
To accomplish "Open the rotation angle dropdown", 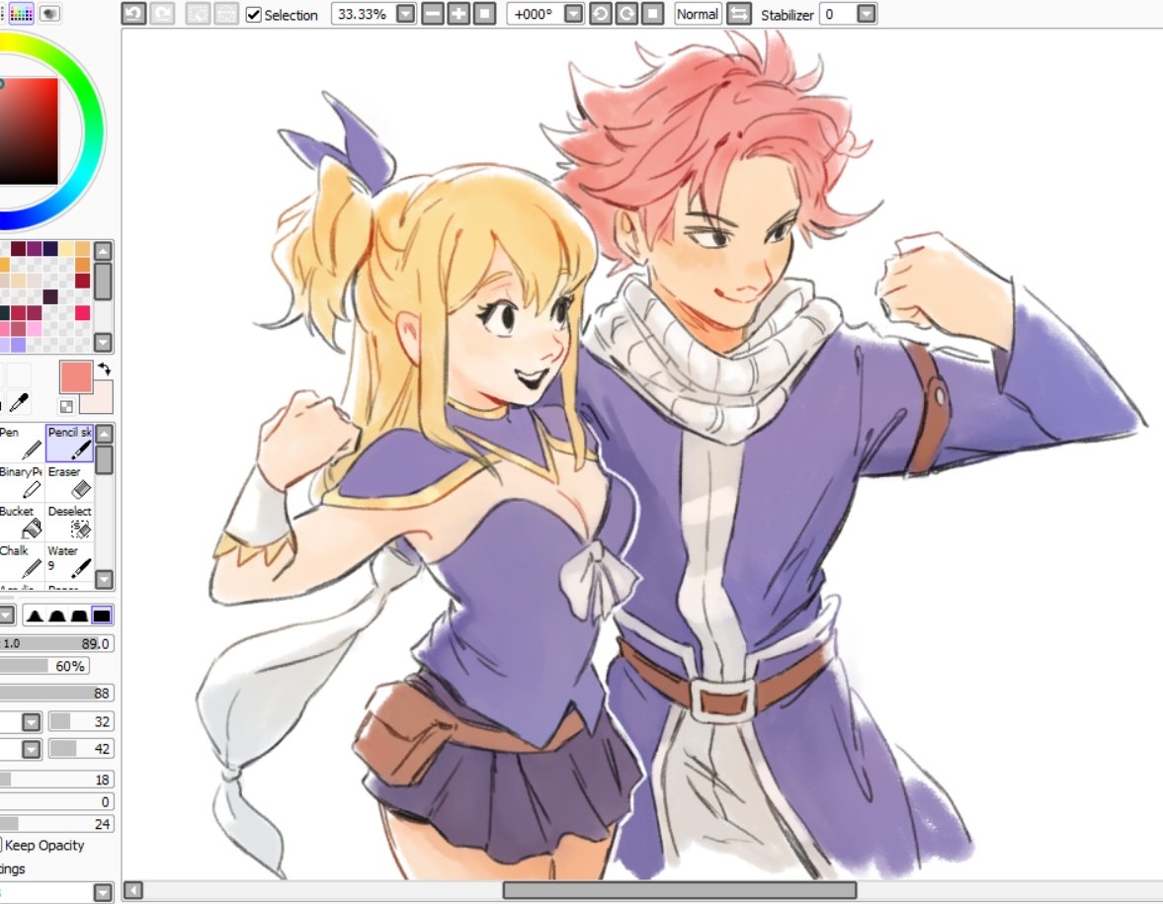I will coord(575,14).
